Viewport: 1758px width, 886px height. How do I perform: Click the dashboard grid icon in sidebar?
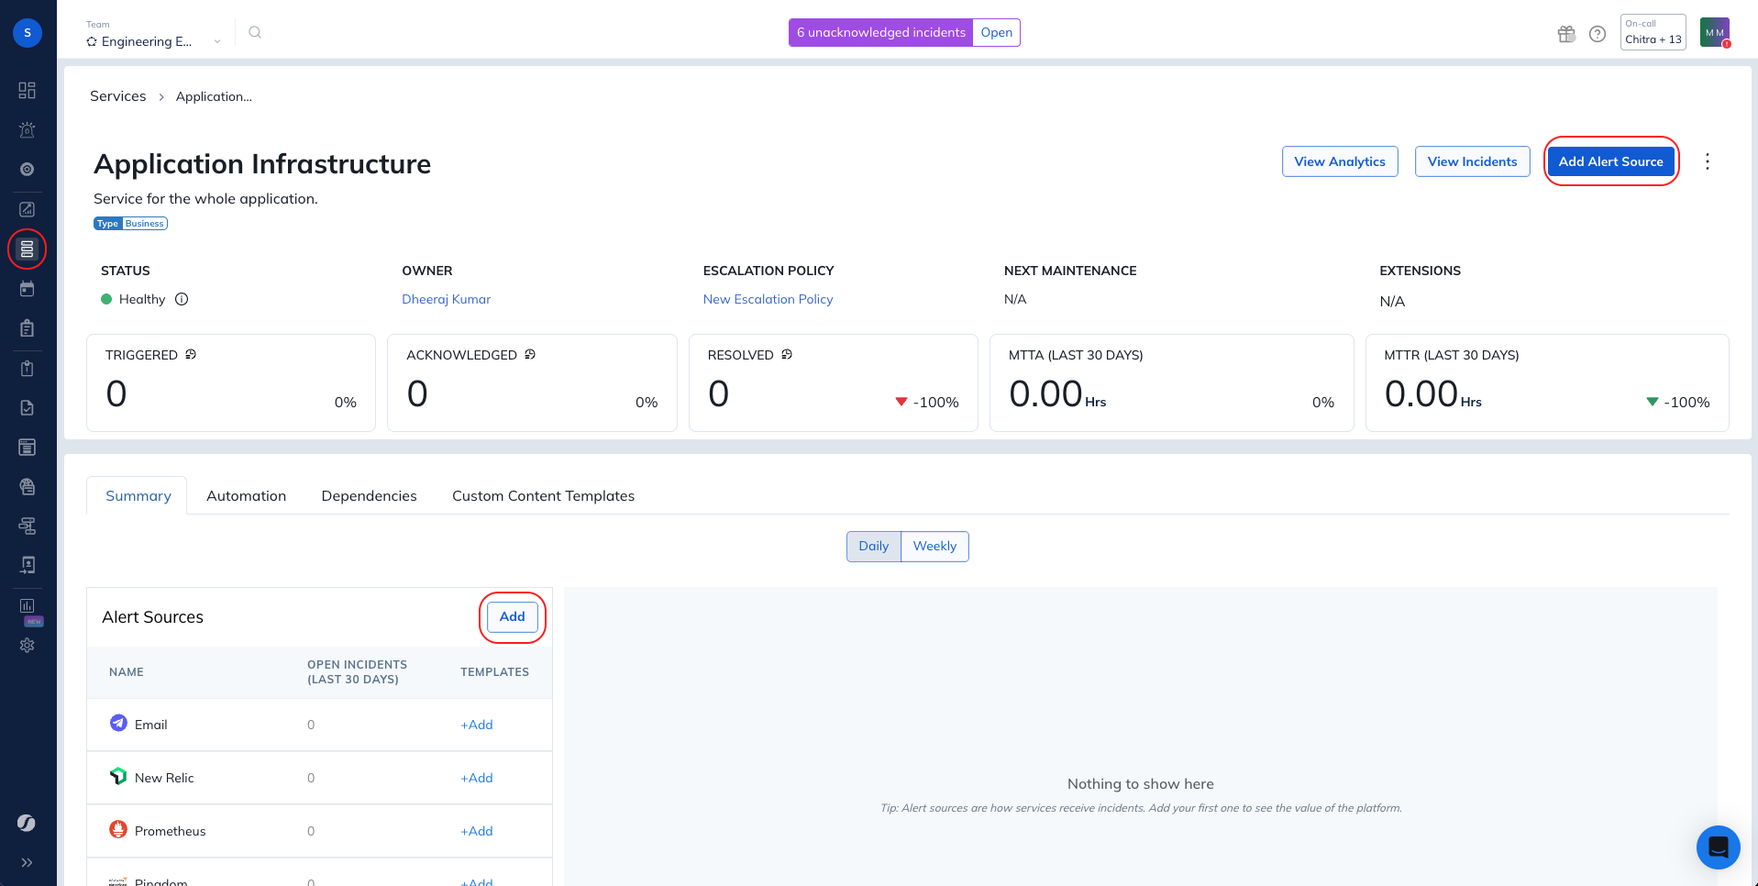(x=27, y=90)
